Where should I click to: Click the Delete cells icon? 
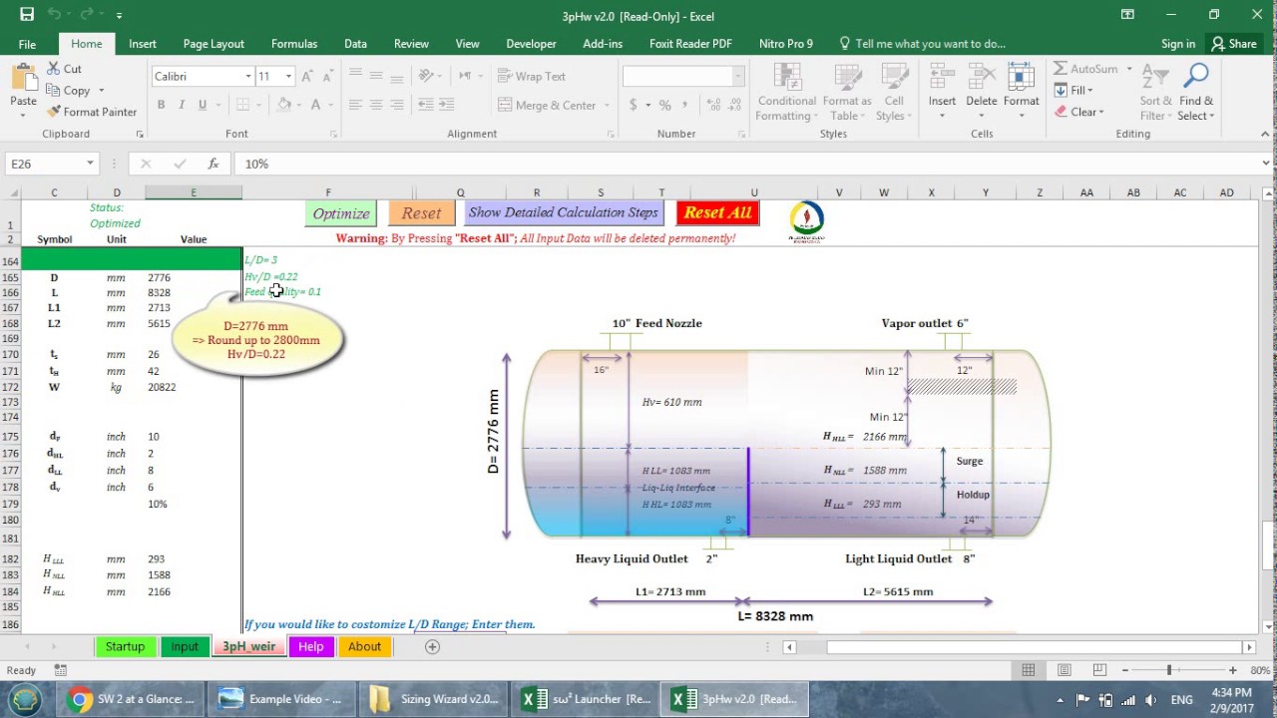coord(982,77)
